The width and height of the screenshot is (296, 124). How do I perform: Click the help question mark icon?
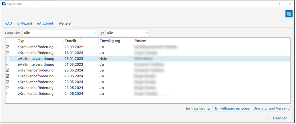click(x=279, y=4)
